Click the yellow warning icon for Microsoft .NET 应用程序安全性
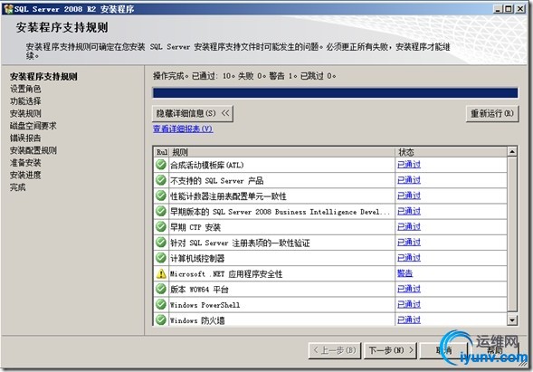The height and width of the screenshot is (372, 533). pos(161,273)
